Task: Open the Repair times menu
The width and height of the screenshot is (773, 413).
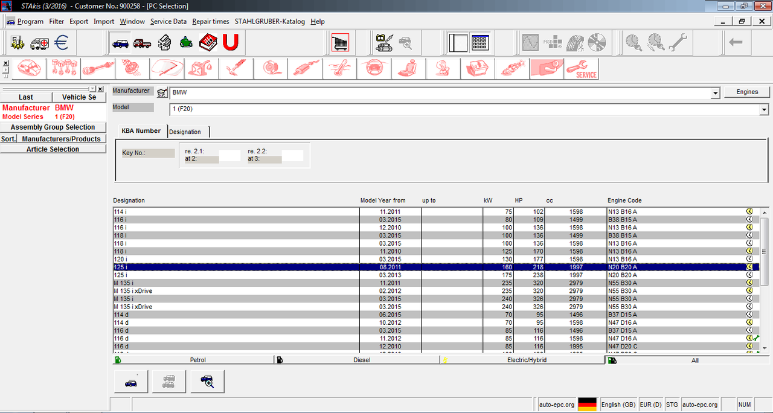Action: (x=211, y=21)
